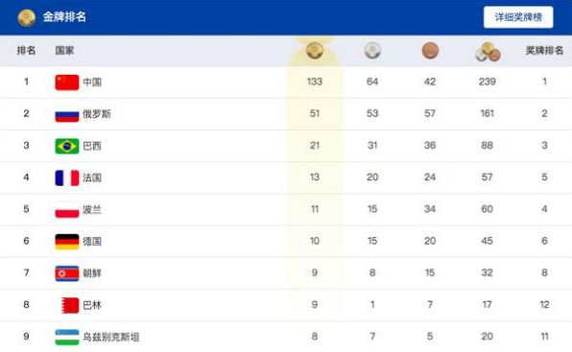
Task: Select the France flag icon
Action: tap(67, 177)
